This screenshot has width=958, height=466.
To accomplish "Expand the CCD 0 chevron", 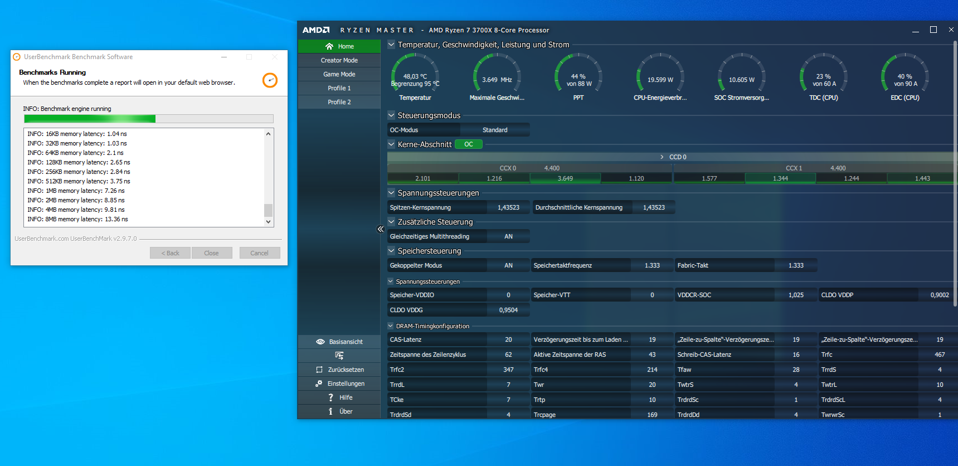I will pos(662,157).
